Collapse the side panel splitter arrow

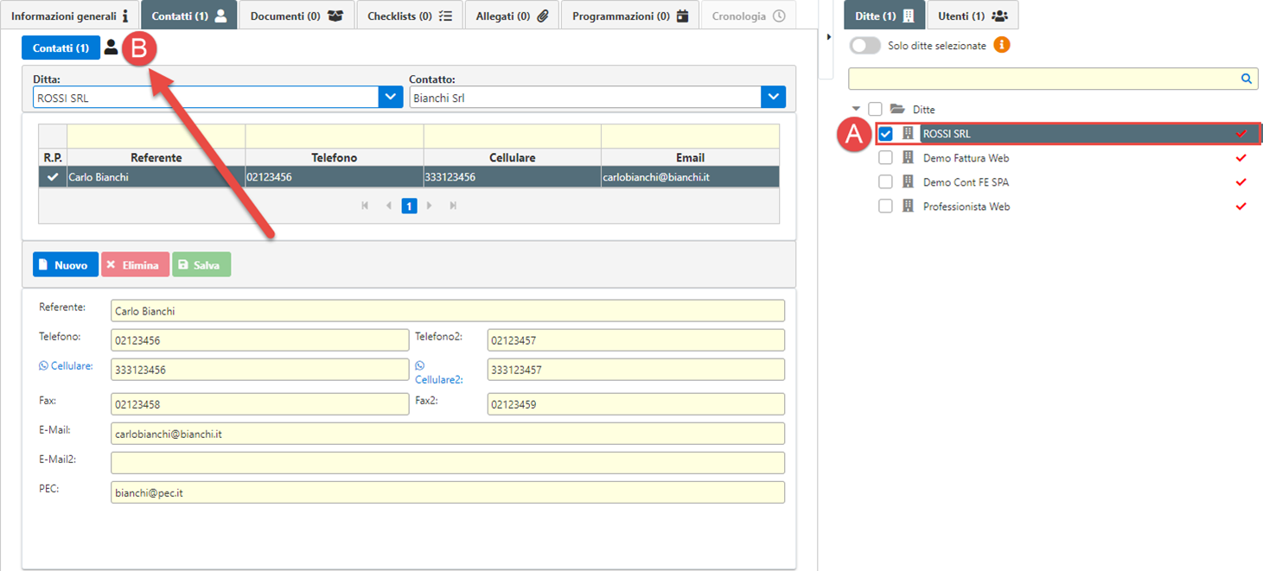click(x=828, y=36)
